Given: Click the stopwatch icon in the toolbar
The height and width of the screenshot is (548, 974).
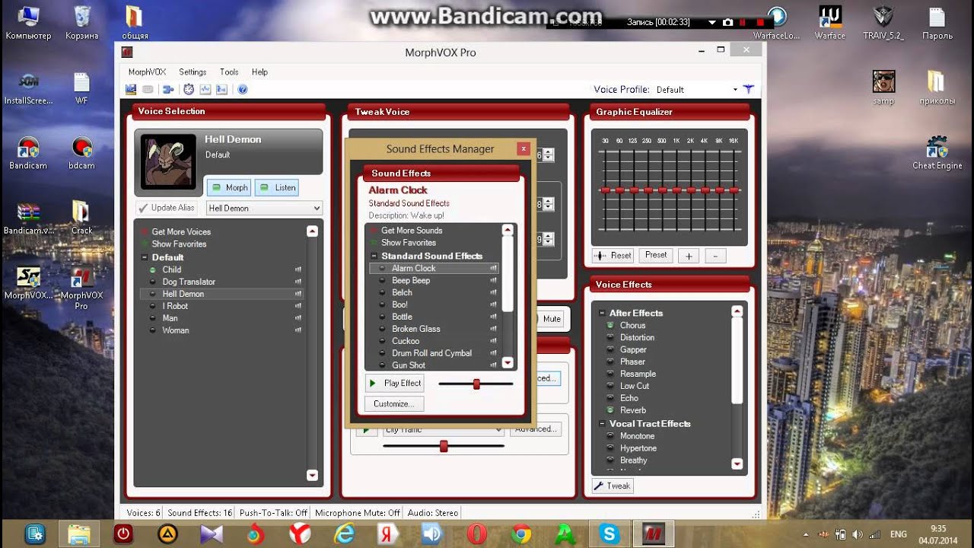Looking at the screenshot, I should click(x=189, y=89).
